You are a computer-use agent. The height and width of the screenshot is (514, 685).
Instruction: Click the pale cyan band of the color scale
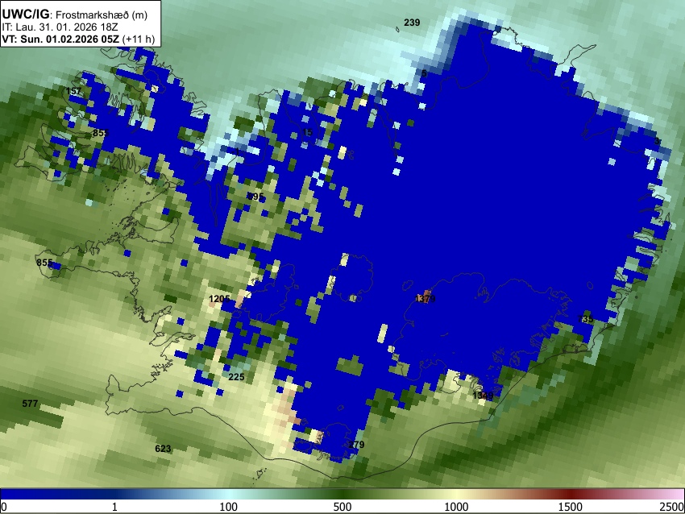click(x=230, y=494)
